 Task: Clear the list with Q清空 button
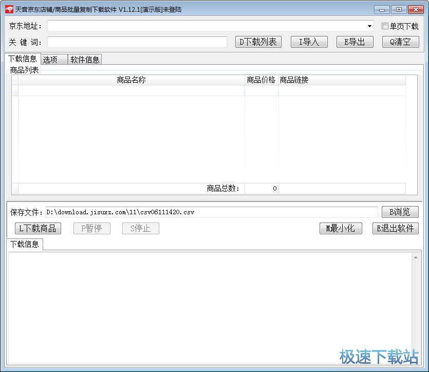coord(400,42)
